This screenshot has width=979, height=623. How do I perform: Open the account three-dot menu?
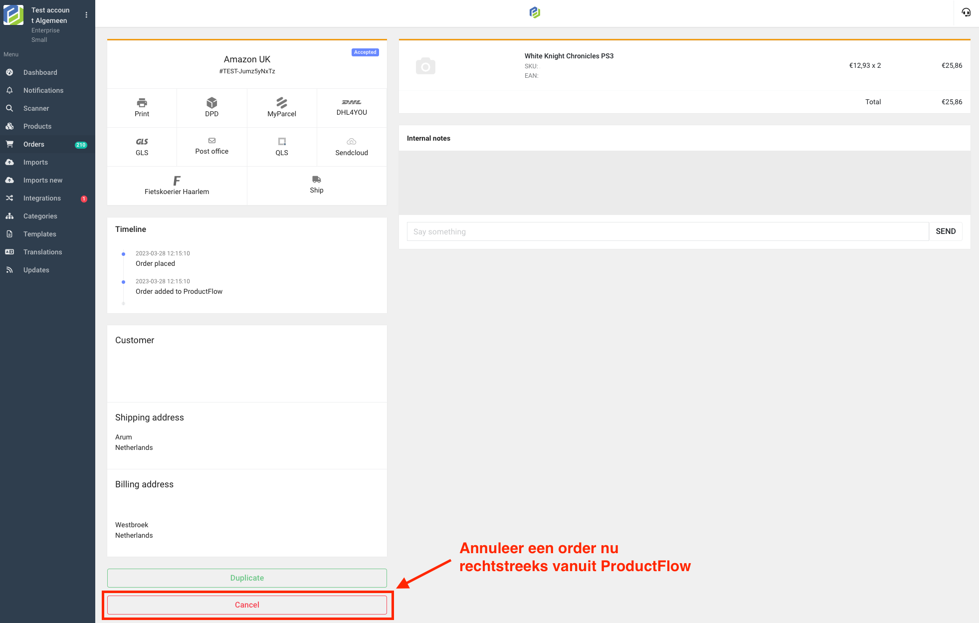point(86,15)
